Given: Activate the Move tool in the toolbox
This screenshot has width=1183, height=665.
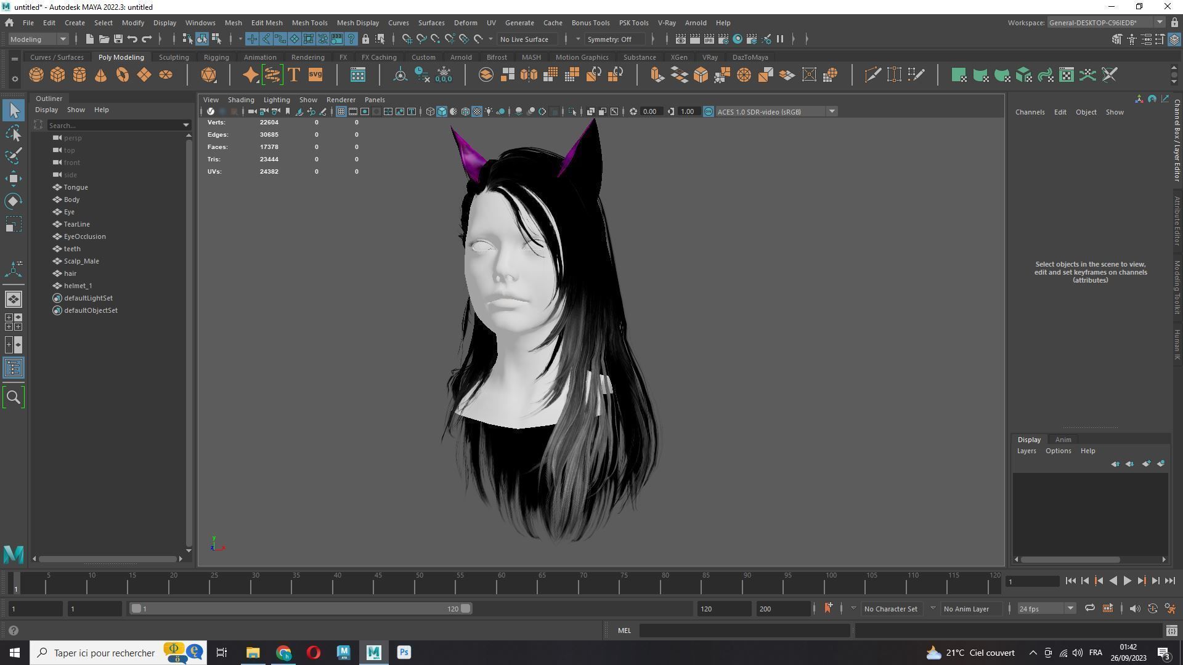Looking at the screenshot, I should pos(14,179).
